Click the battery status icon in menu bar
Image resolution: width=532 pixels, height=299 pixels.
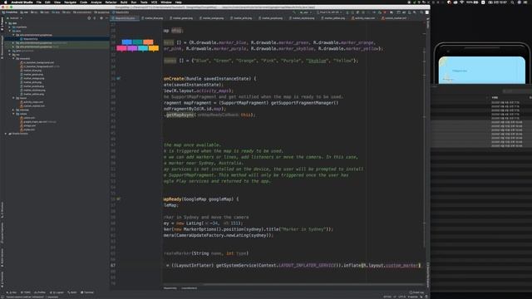coord(475,2)
